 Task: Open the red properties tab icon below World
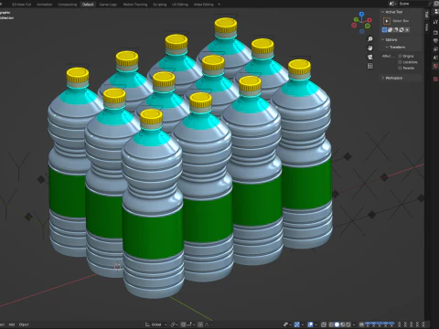(435, 79)
